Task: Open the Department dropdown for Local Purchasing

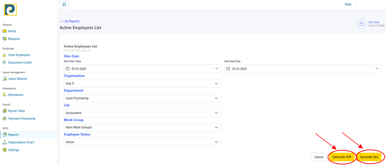Action: point(142,98)
